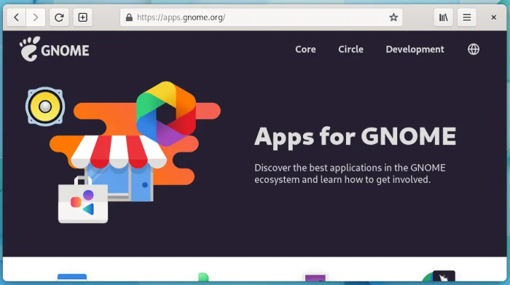Click the 'Apps for GNOME' heading
Screen dimensions: 510x285
pyautogui.click(x=356, y=137)
